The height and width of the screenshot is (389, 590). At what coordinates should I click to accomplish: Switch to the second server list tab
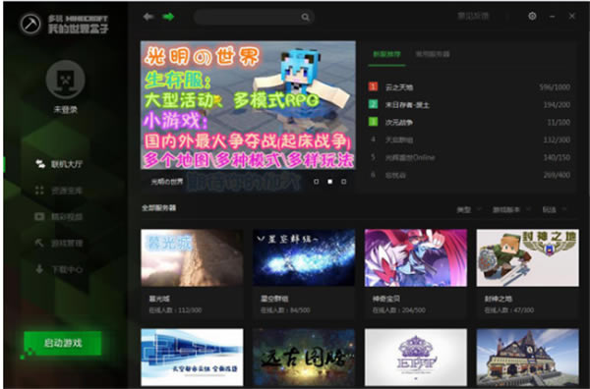433,54
